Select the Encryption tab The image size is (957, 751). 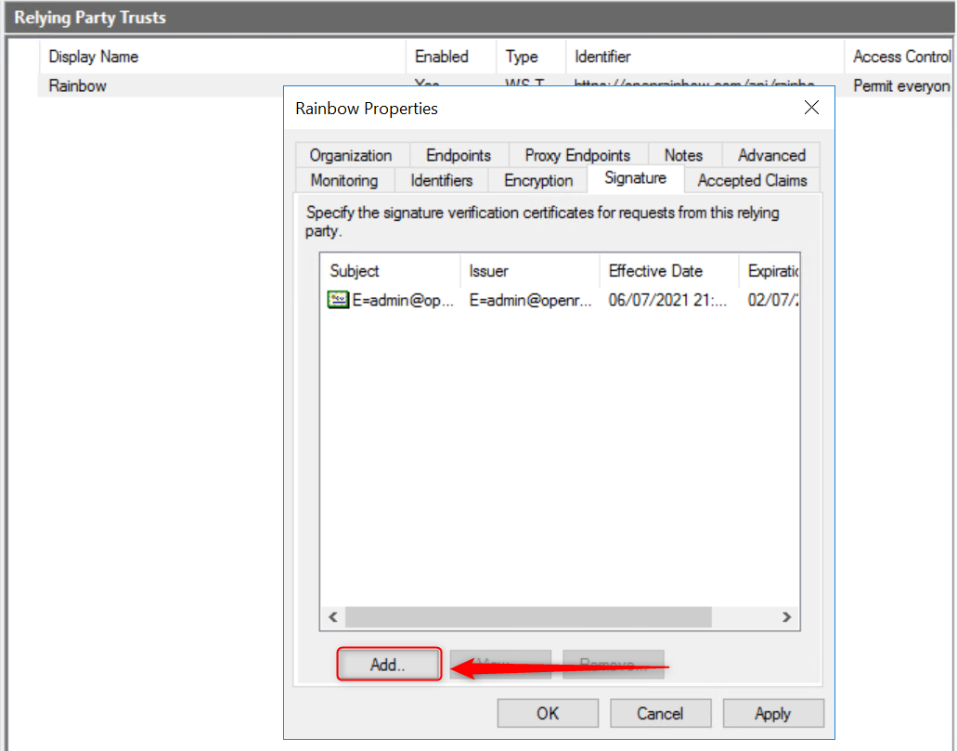tap(538, 180)
